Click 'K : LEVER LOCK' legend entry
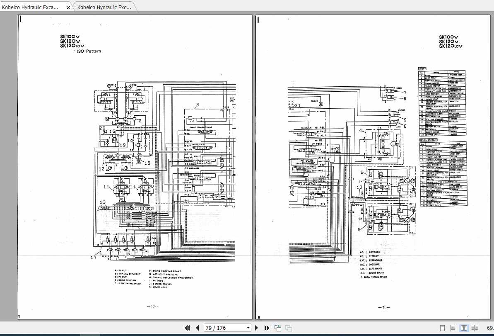494x336 pixels. click(x=158, y=287)
